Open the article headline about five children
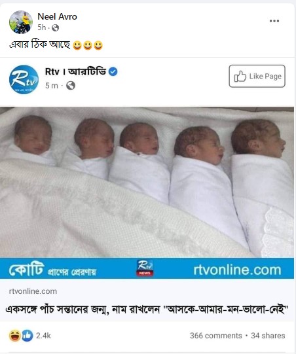This screenshot has width=296, height=354. 147,310
